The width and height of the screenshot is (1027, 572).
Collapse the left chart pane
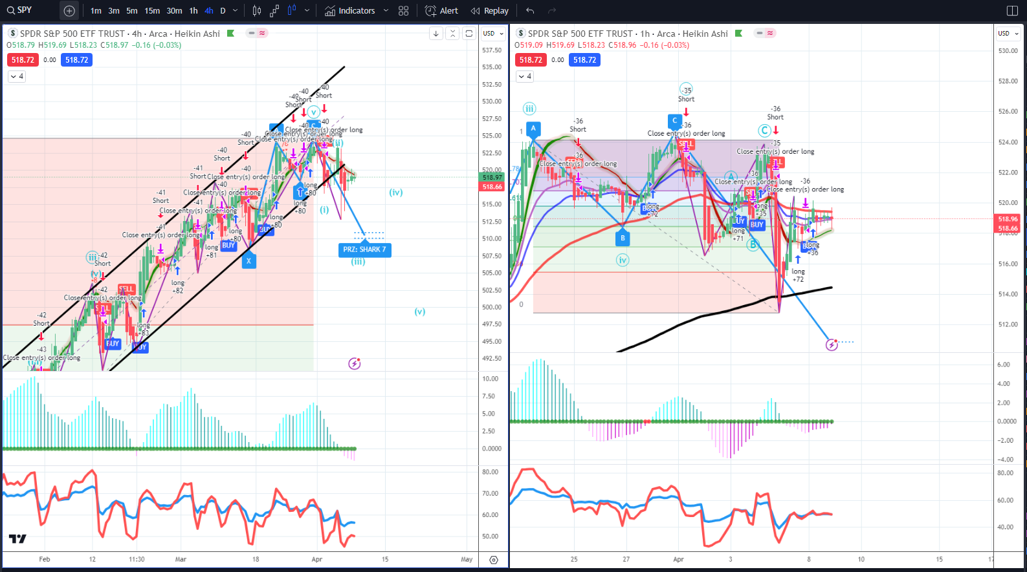tap(453, 34)
